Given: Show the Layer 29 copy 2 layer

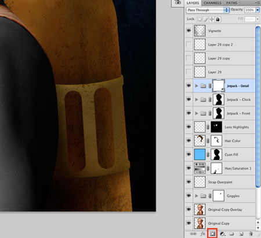Looking at the screenshot, I should click(x=188, y=44).
